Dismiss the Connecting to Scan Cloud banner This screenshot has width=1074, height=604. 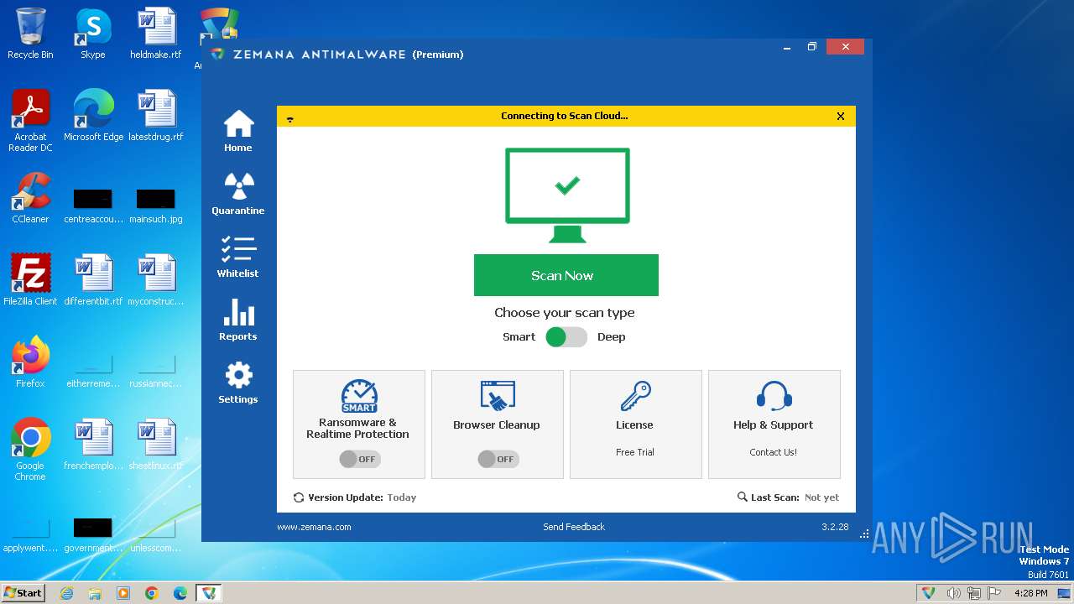click(x=841, y=117)
